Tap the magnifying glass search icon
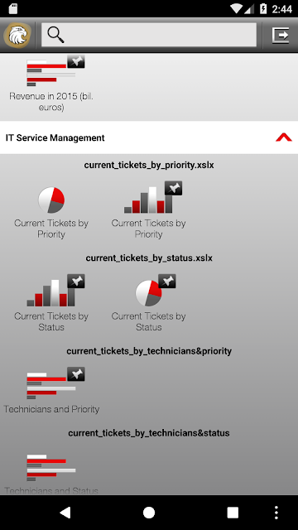Viewport: 298px width, 530px height. 55,35
